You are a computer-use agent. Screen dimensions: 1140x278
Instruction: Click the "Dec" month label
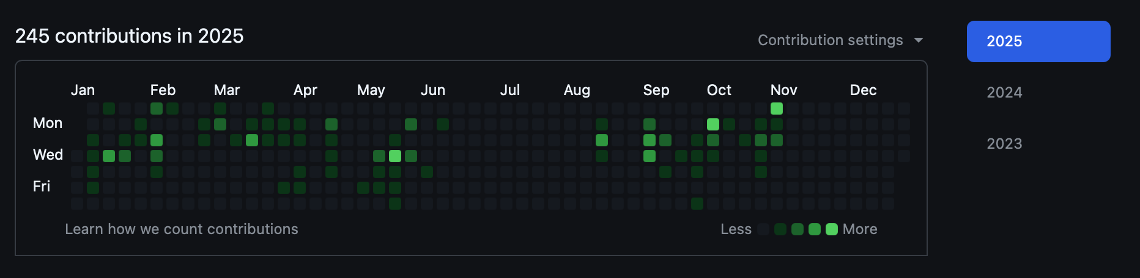pos(864,90)
